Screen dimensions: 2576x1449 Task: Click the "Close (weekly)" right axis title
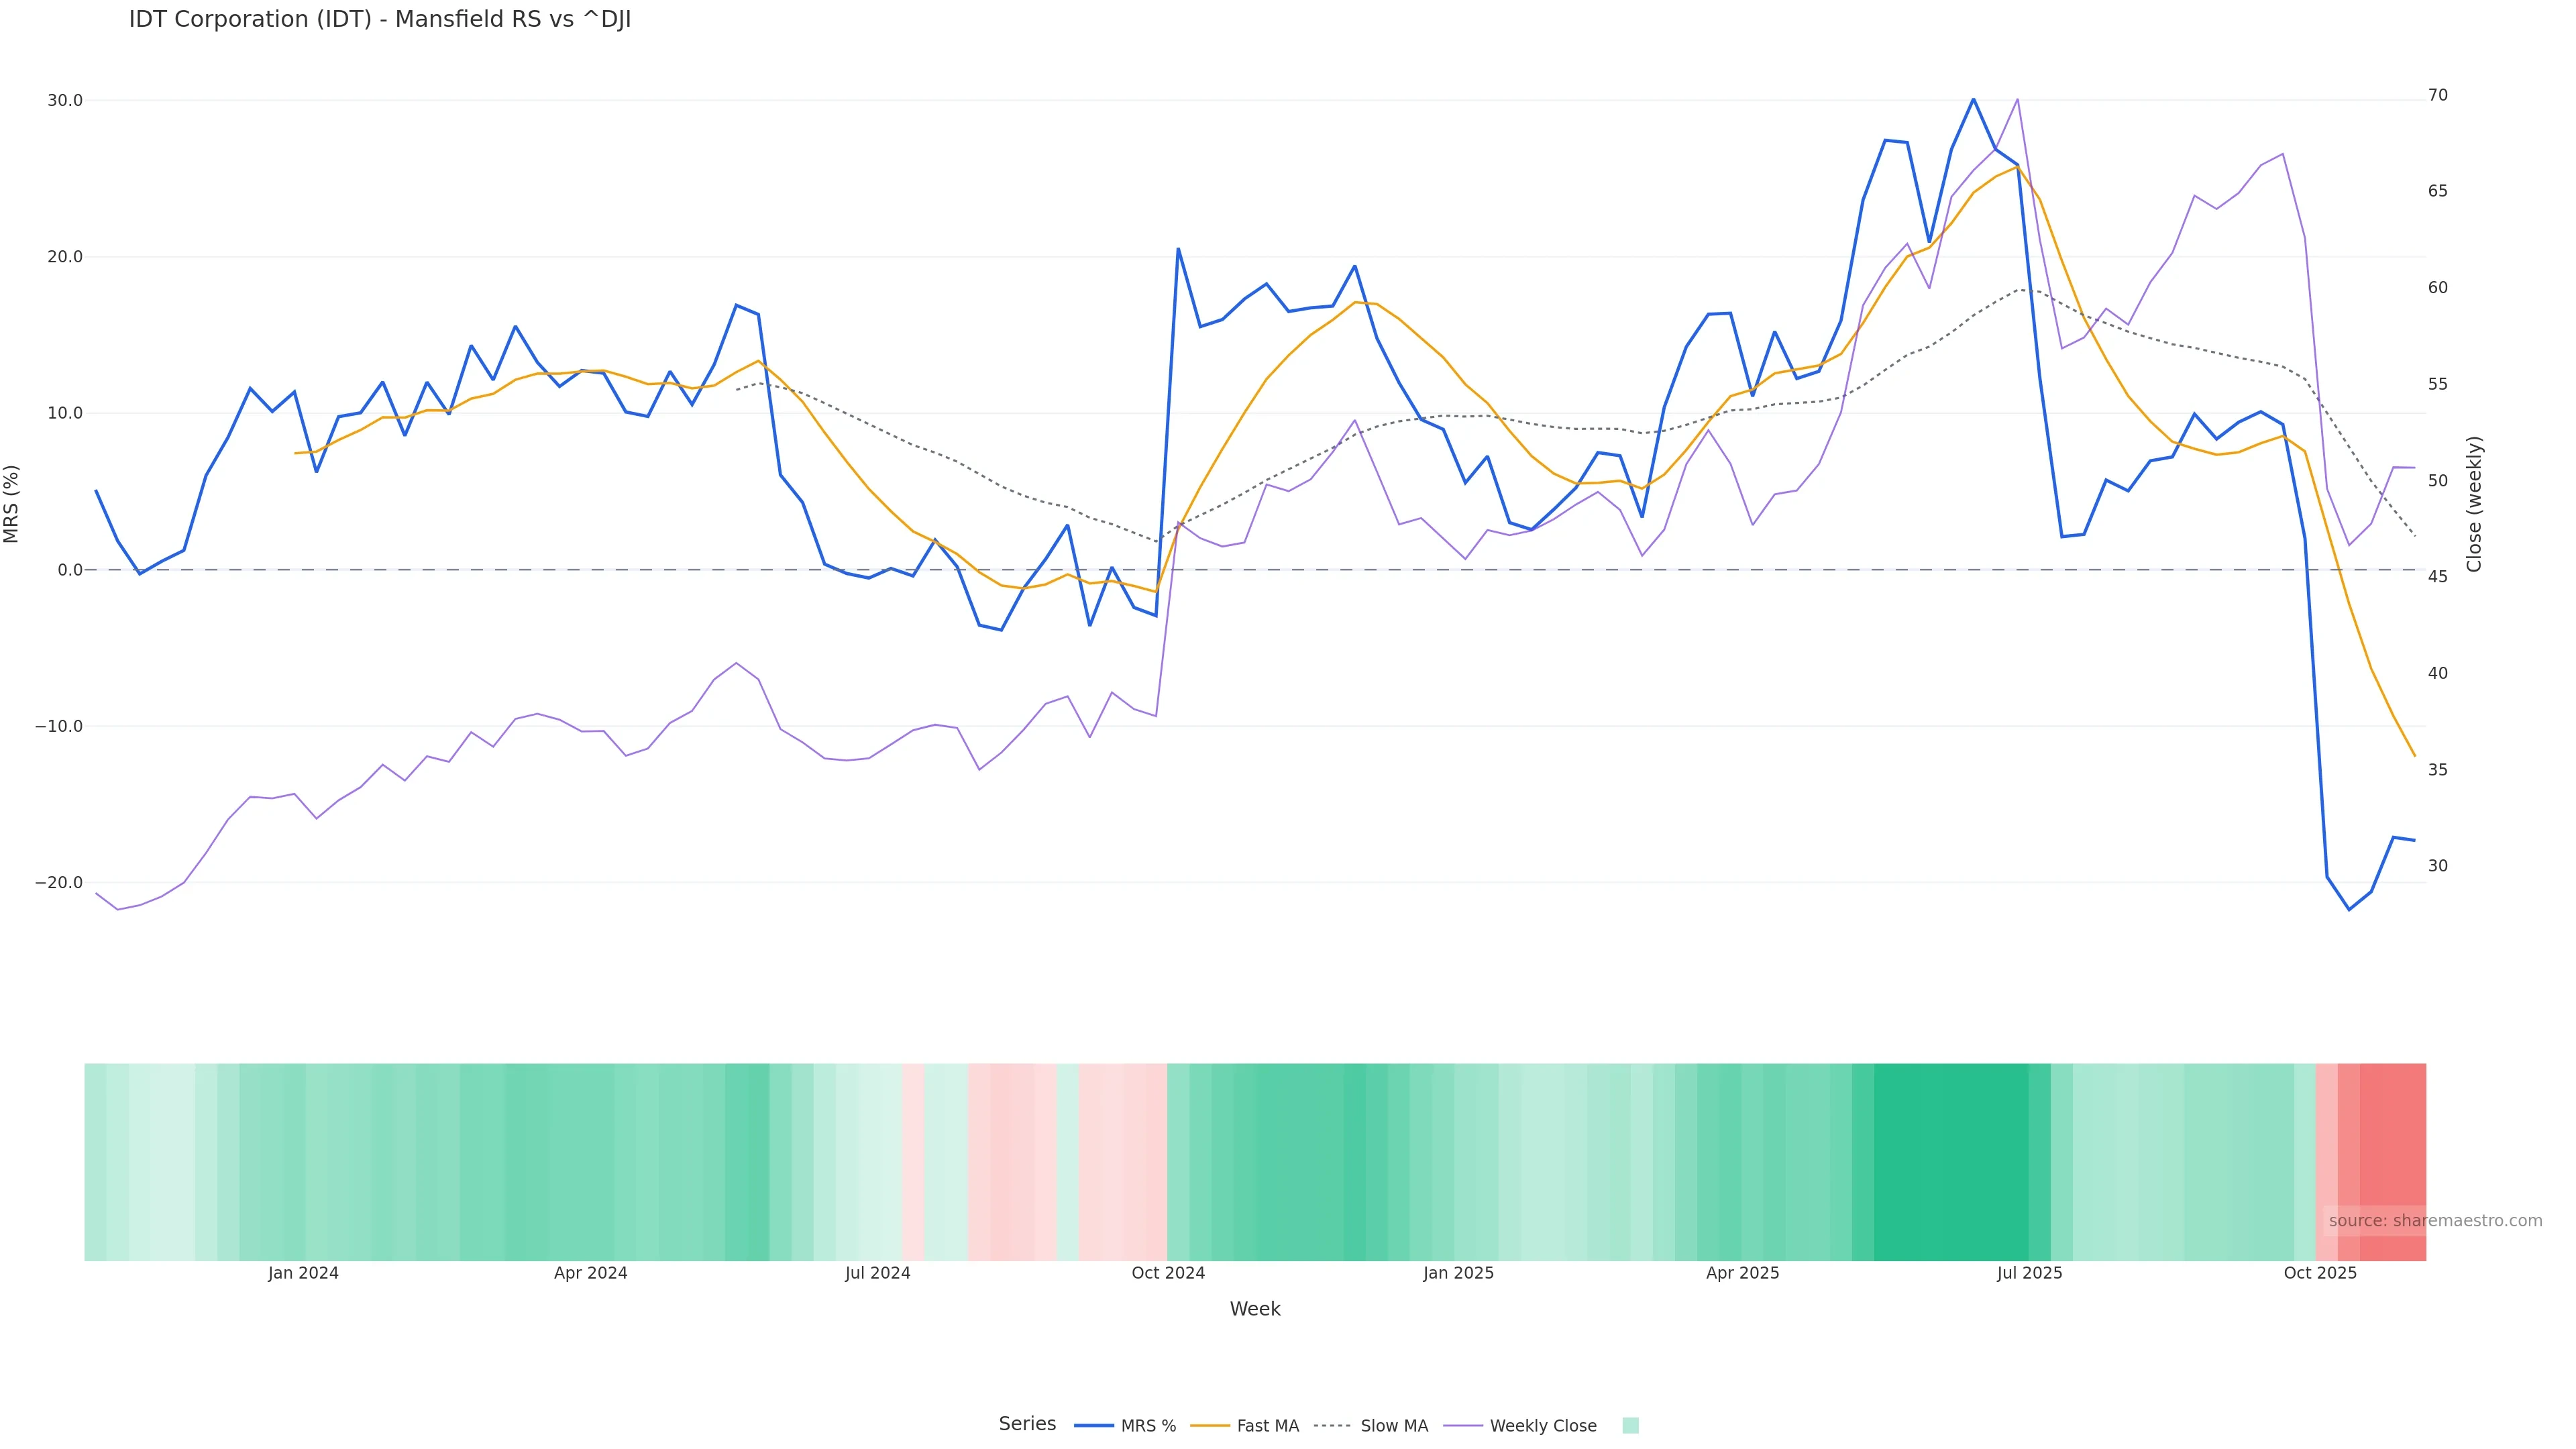coord(2475,504)
